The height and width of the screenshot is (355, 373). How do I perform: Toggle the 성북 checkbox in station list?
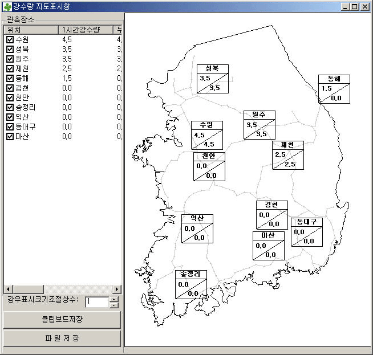tap(10, 50)
